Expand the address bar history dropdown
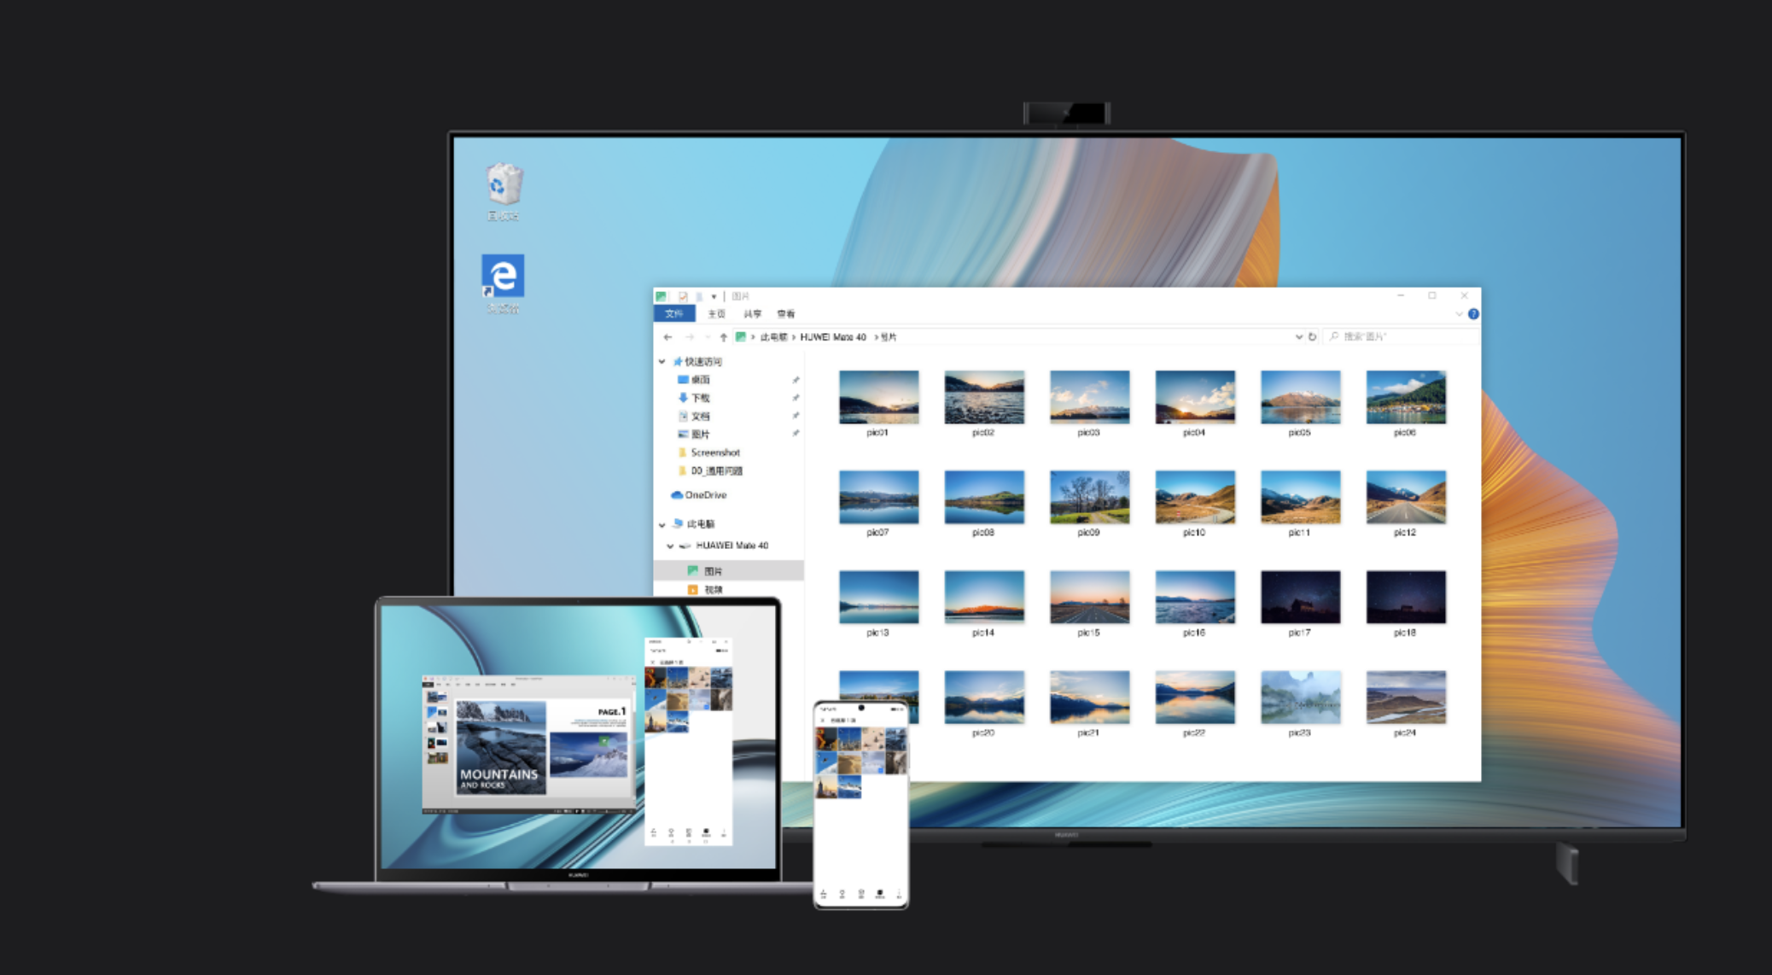 click(x=1298, y=336)
